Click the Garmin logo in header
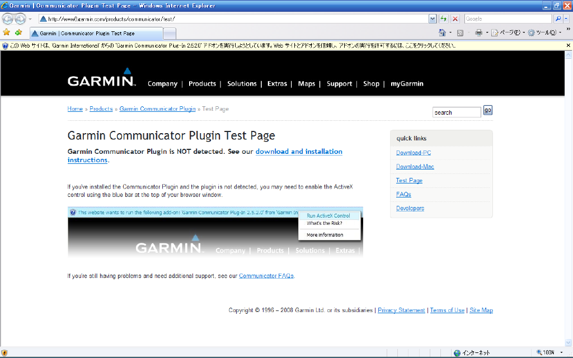The width and height of the screenshot is (573, 358). point(102,77)
